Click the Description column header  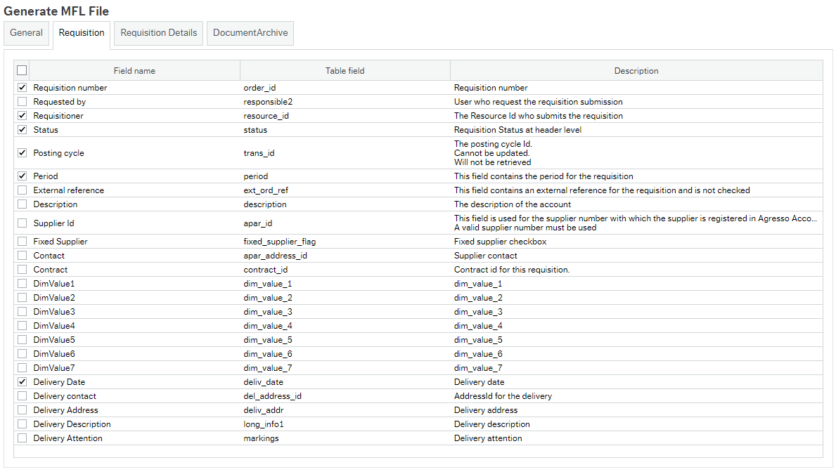pyautogui.click(x=636, y=71)
